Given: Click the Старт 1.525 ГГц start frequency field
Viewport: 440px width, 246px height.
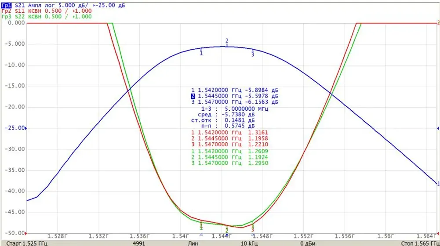Looking at the screenshot, I should point(27,243).
